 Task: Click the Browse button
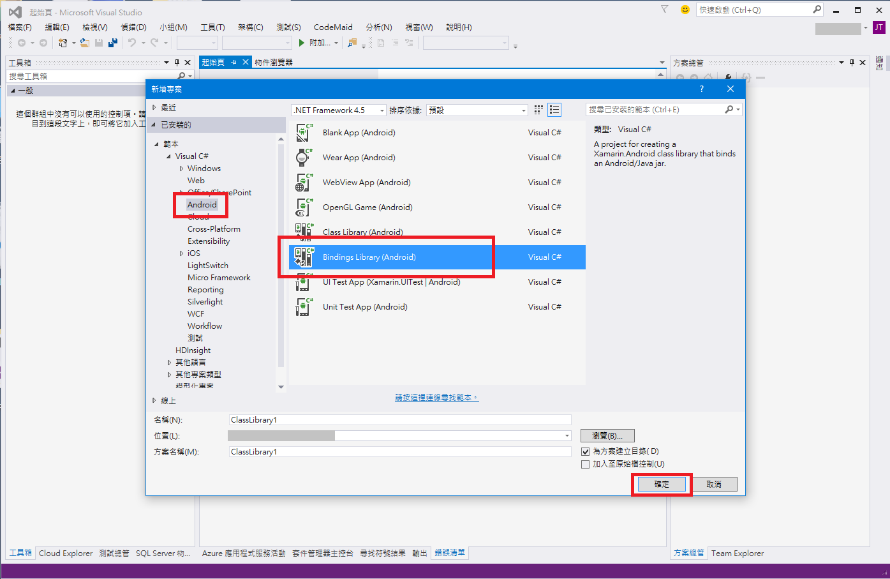coord(607,436)
